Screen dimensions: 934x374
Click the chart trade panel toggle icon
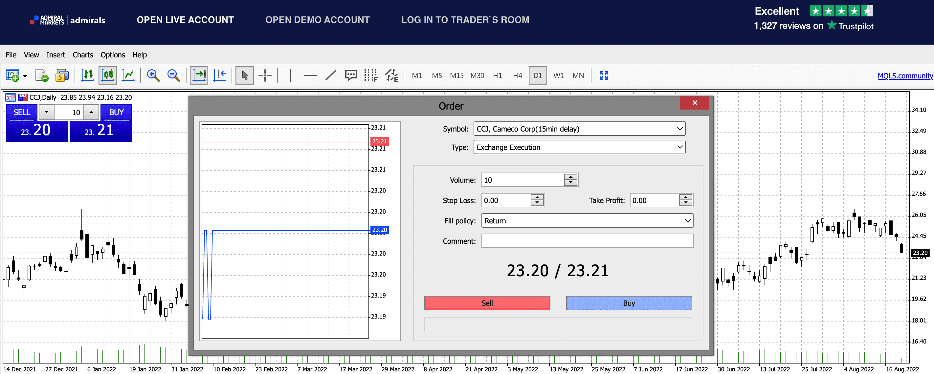10,97
